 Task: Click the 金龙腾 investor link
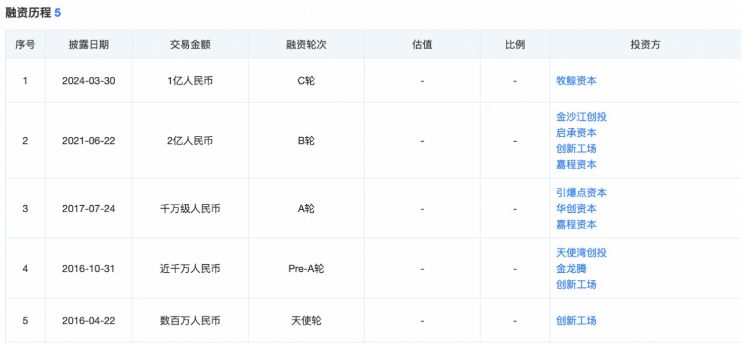pos(571,269)
